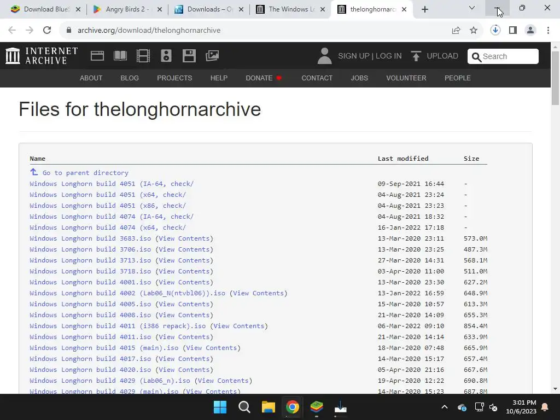Download Longhorn build 4002 (Lab06_N(ntvbl06)).iso
This screenshot has height=420, width=560.
click(127, 293)
